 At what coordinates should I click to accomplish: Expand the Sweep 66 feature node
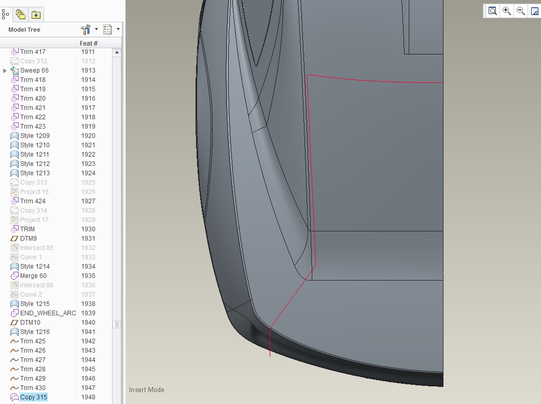(5, 71)
